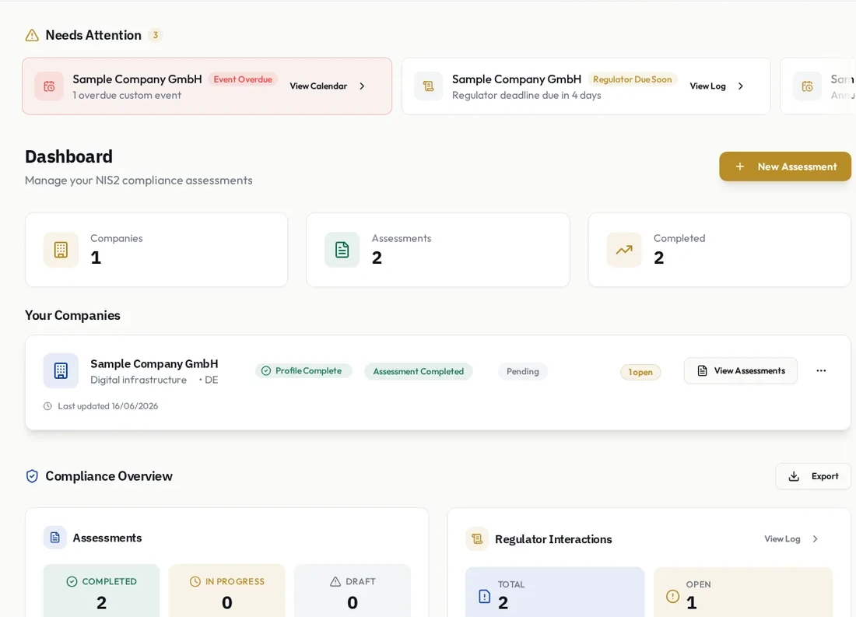Click the COMPLETED assessments tile
This screenshot has width=856, height=617.
(x=101, y=591)
